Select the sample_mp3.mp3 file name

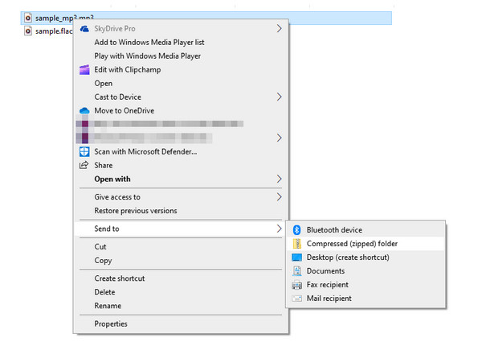coord(64,18)
